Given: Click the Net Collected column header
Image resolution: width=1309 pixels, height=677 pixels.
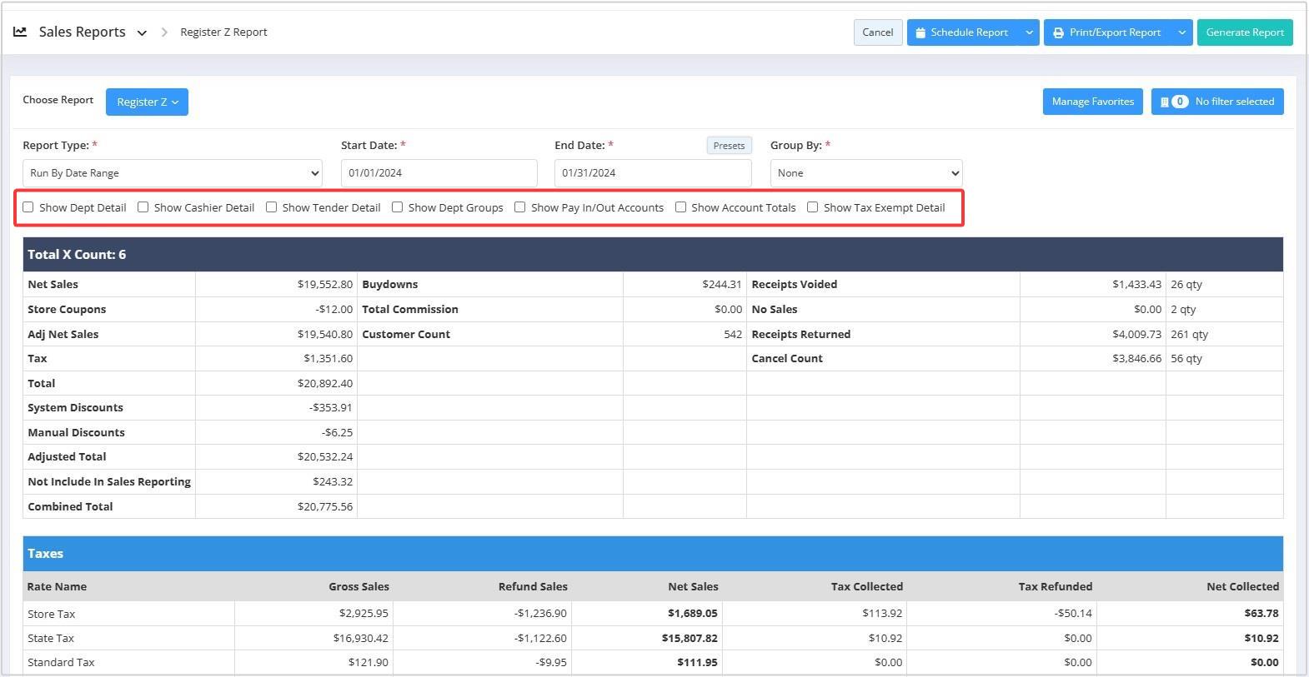Looking at the screenshot, I should coord(1242,587).
